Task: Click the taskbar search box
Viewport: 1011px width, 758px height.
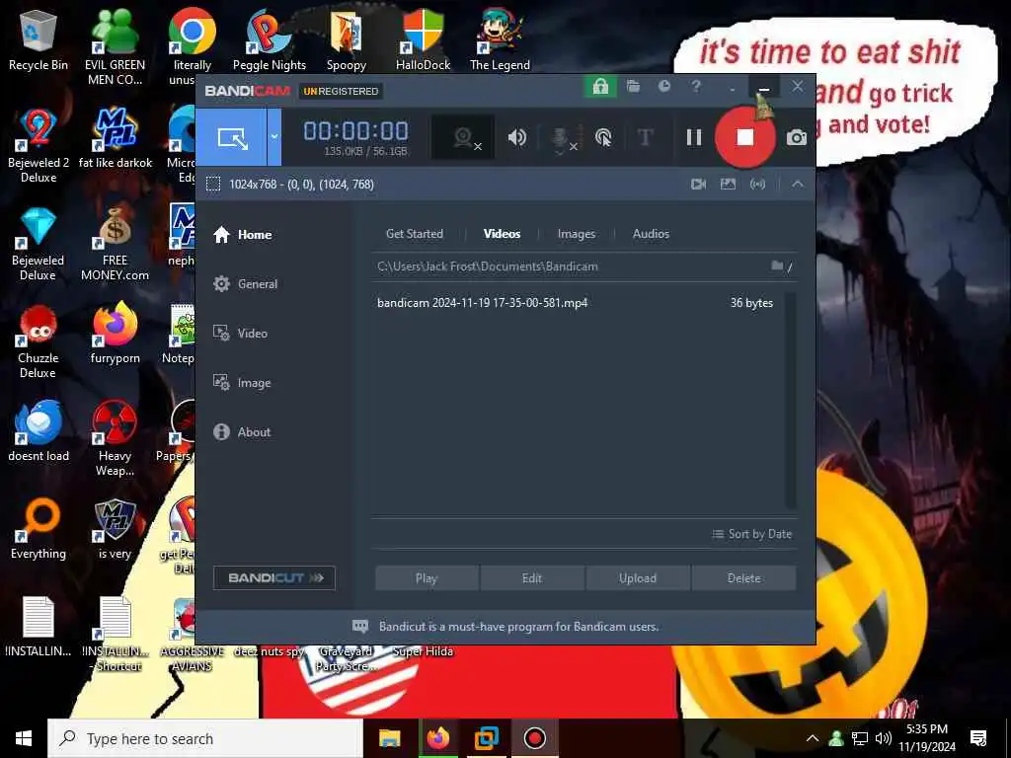Action: coord(205,738)
